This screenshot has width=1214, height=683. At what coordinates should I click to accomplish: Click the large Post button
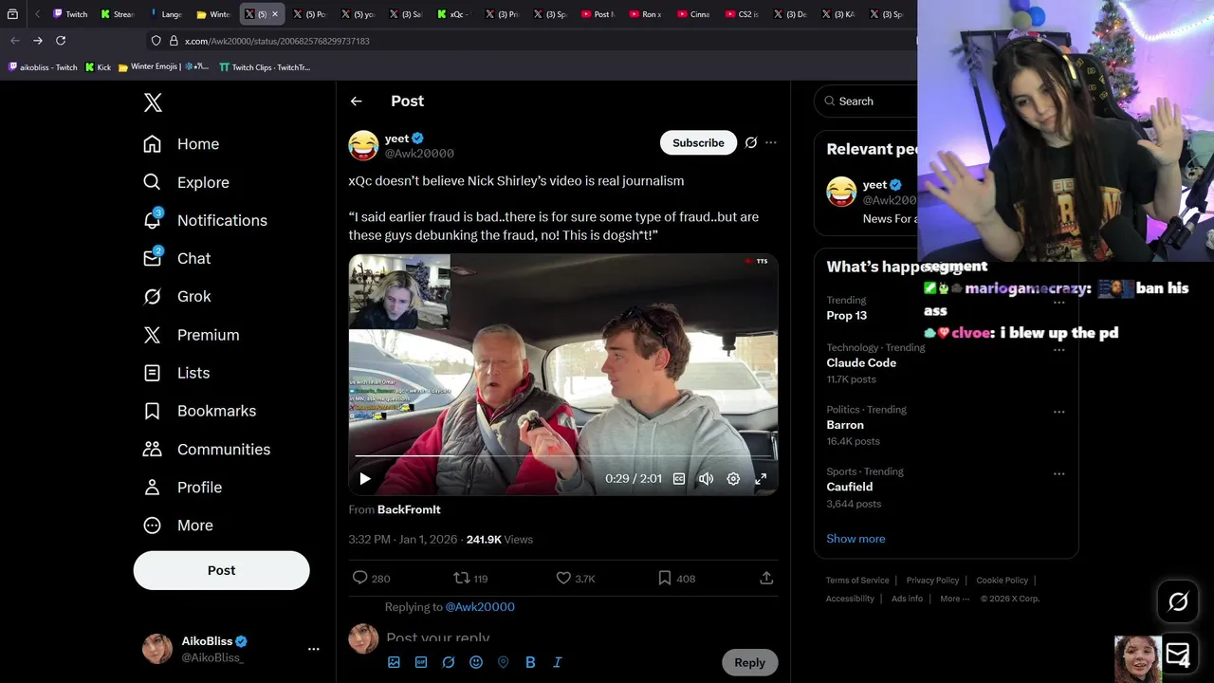click(221, 570)
